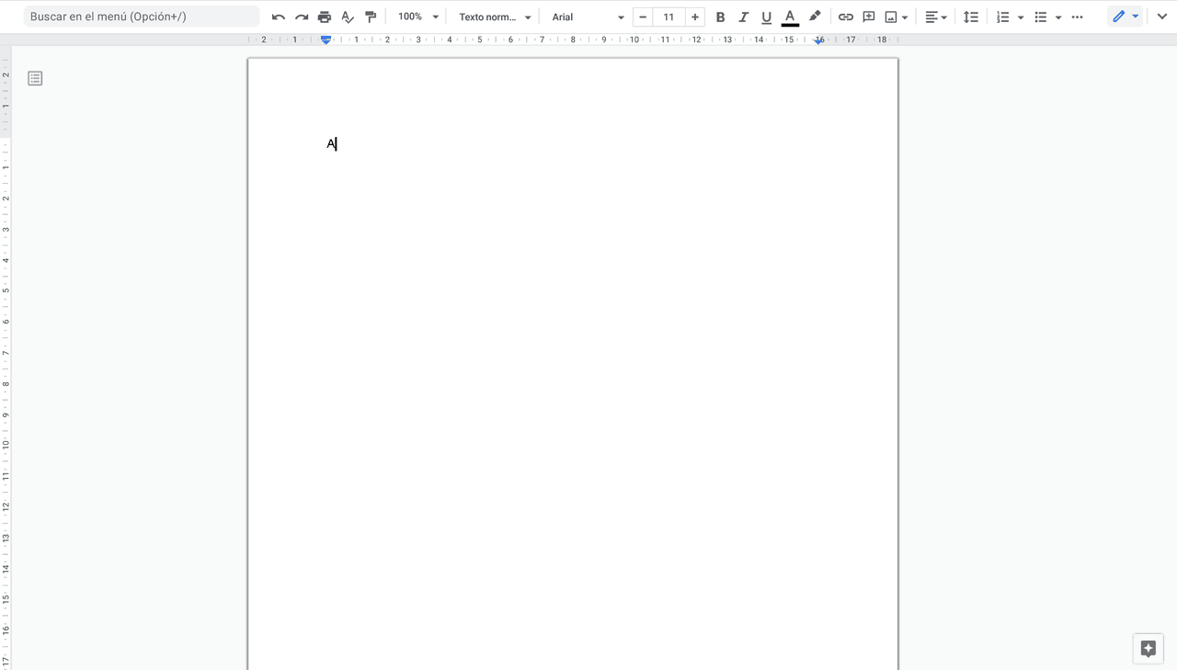1177x670 pixels.
Task: Run the spell check tool
Action: point(348,17)
